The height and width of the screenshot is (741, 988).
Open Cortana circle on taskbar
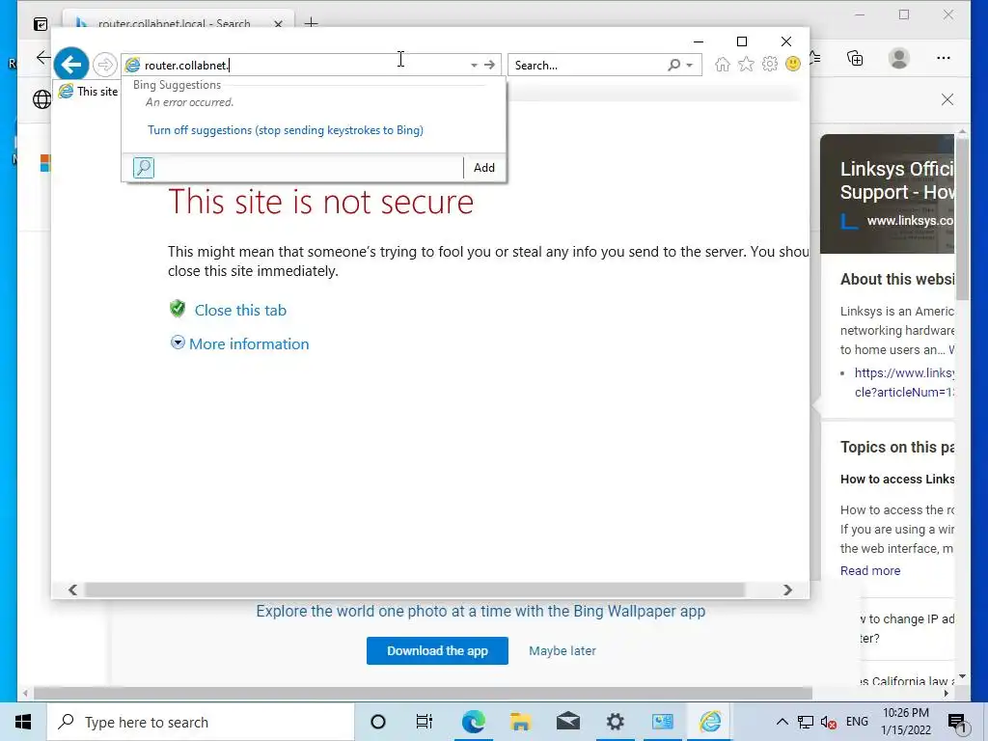378,722
